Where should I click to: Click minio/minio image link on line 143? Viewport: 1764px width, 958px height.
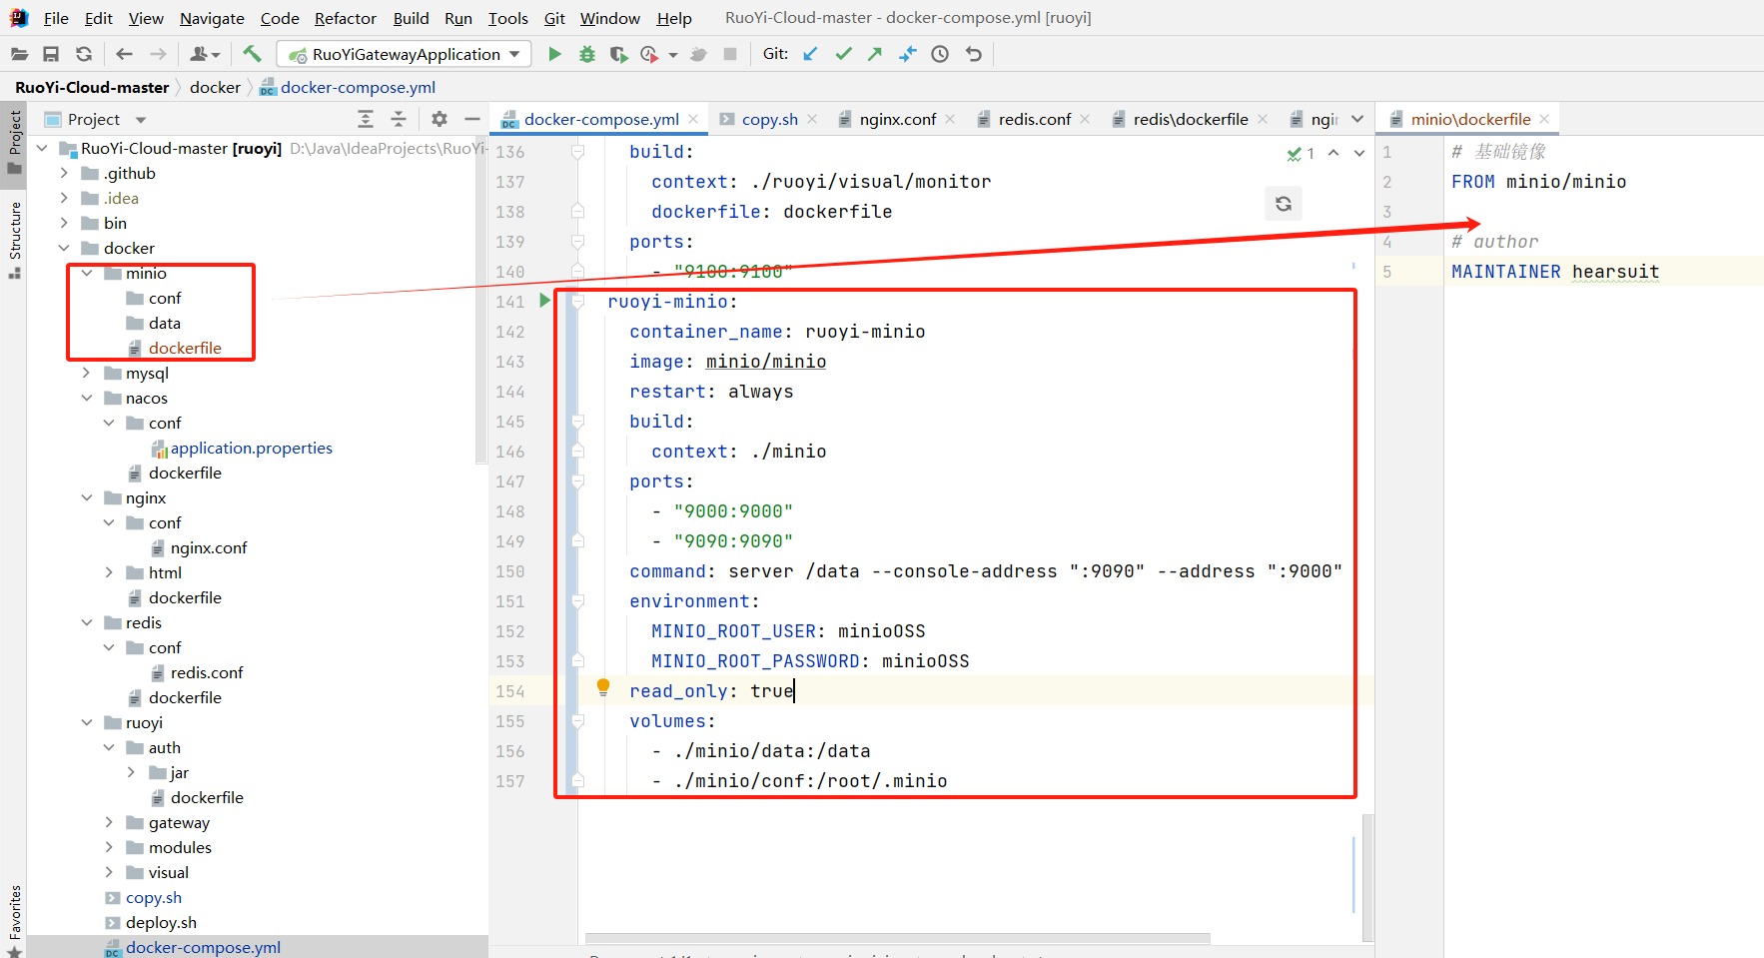click(765, 362)
